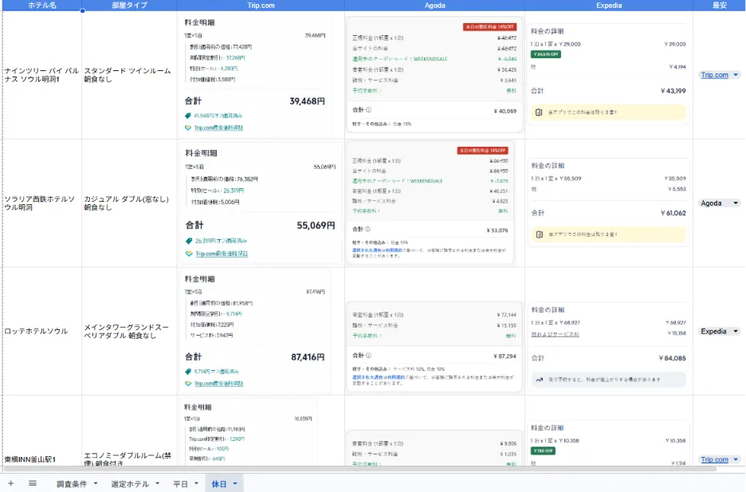Add a new sheet with the plus icon
The image size is (746, 492).
pos(10,483)
